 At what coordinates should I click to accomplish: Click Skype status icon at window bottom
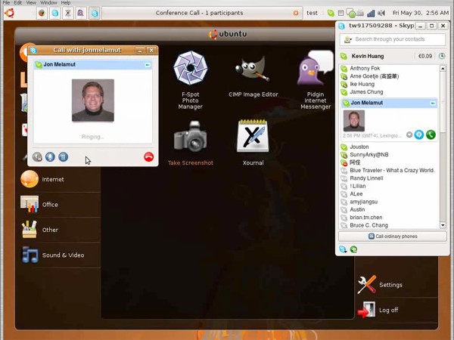(x=343, y=249)
